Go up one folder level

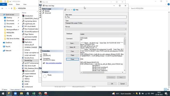coord(11,8)
